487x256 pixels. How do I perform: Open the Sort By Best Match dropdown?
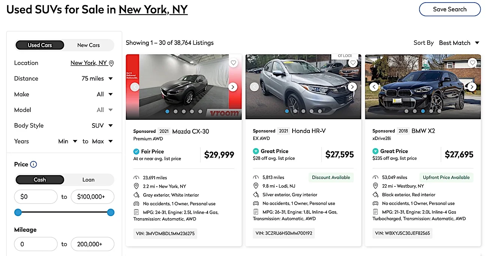pyautogui.click(x=459, y=43)
